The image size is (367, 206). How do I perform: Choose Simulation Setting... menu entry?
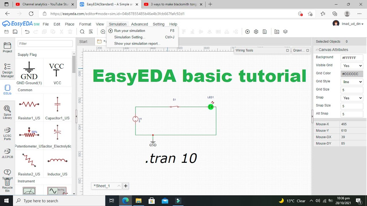(x=142, y=37)
